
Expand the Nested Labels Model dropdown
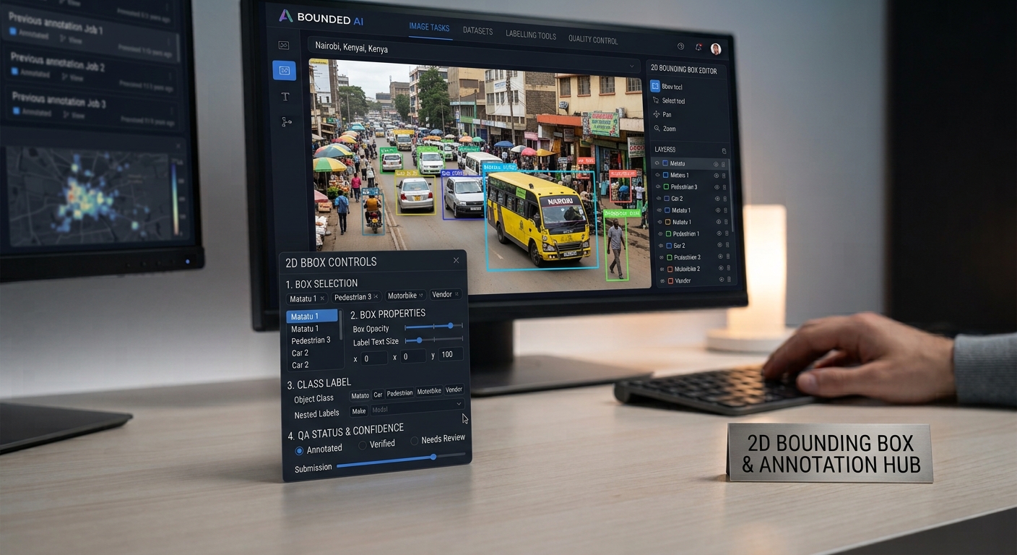coord(416,410)
